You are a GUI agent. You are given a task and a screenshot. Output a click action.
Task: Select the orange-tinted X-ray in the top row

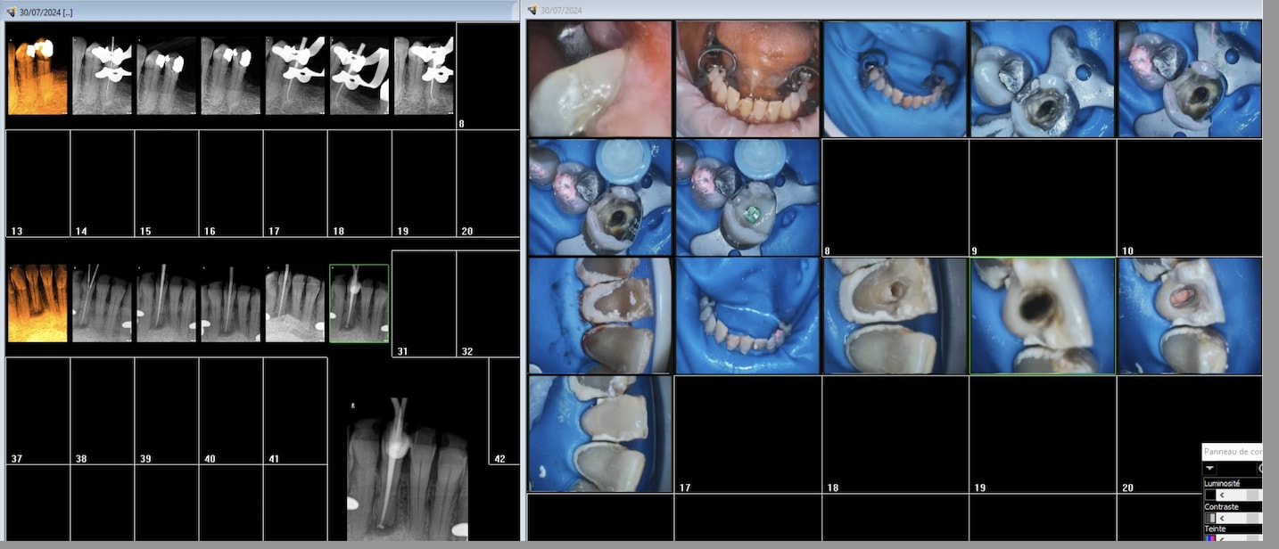(37, 76)
